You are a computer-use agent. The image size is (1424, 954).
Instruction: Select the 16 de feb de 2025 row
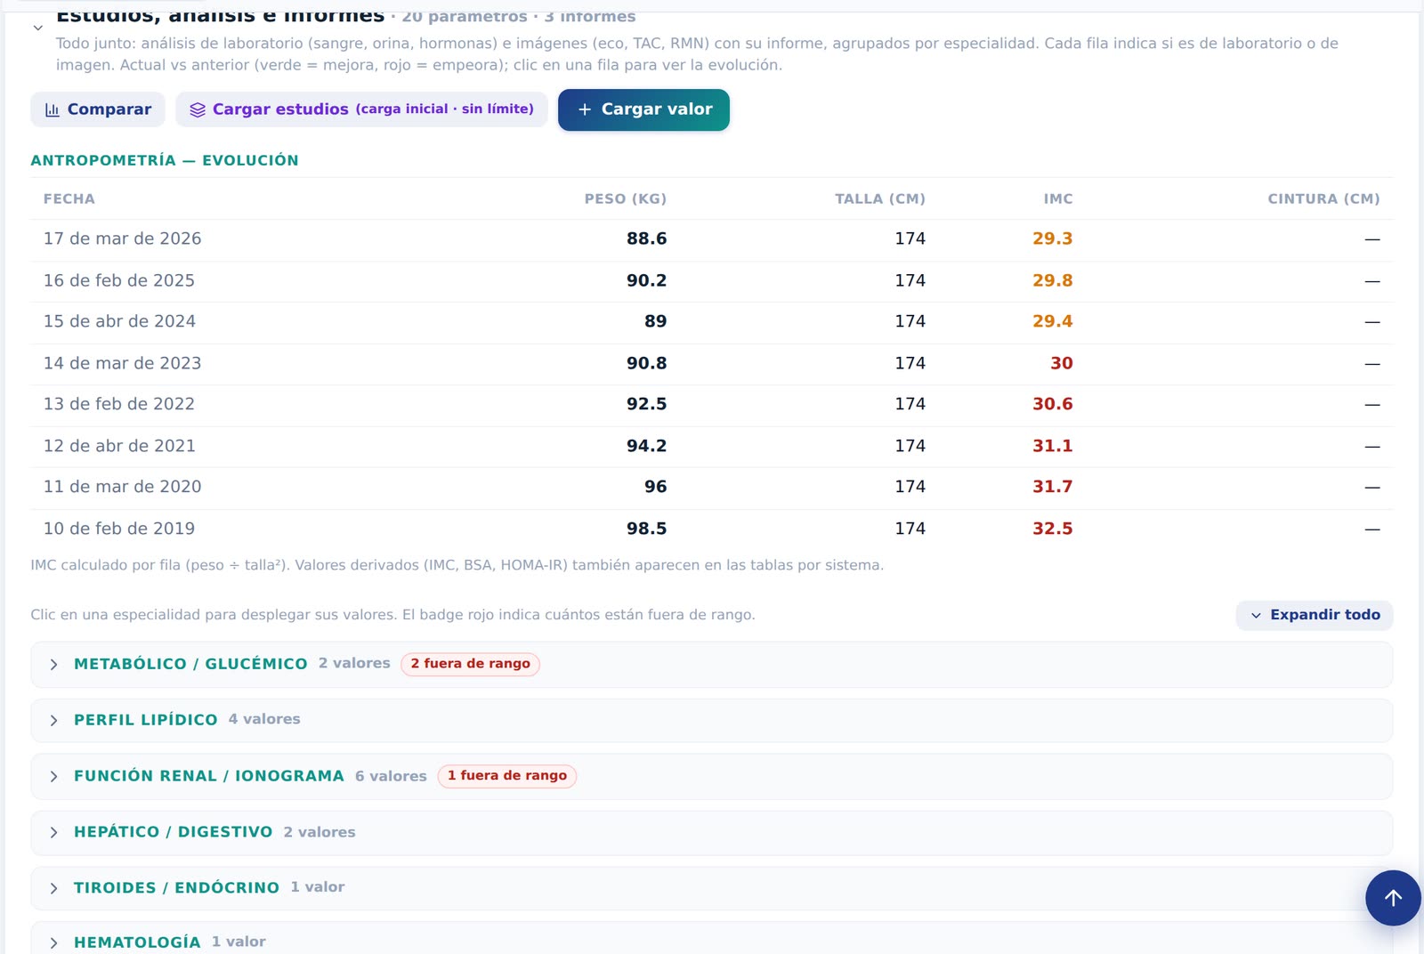pyautogui.click(x=711, y=281)
